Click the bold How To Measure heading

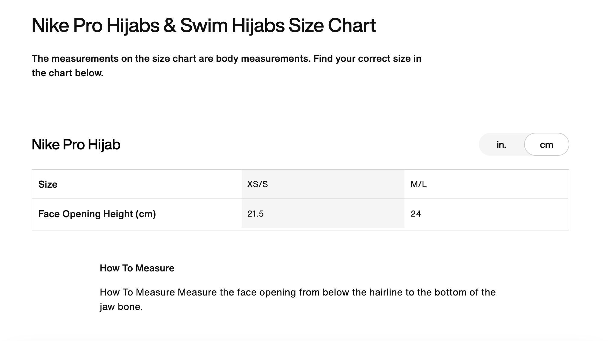137,268
